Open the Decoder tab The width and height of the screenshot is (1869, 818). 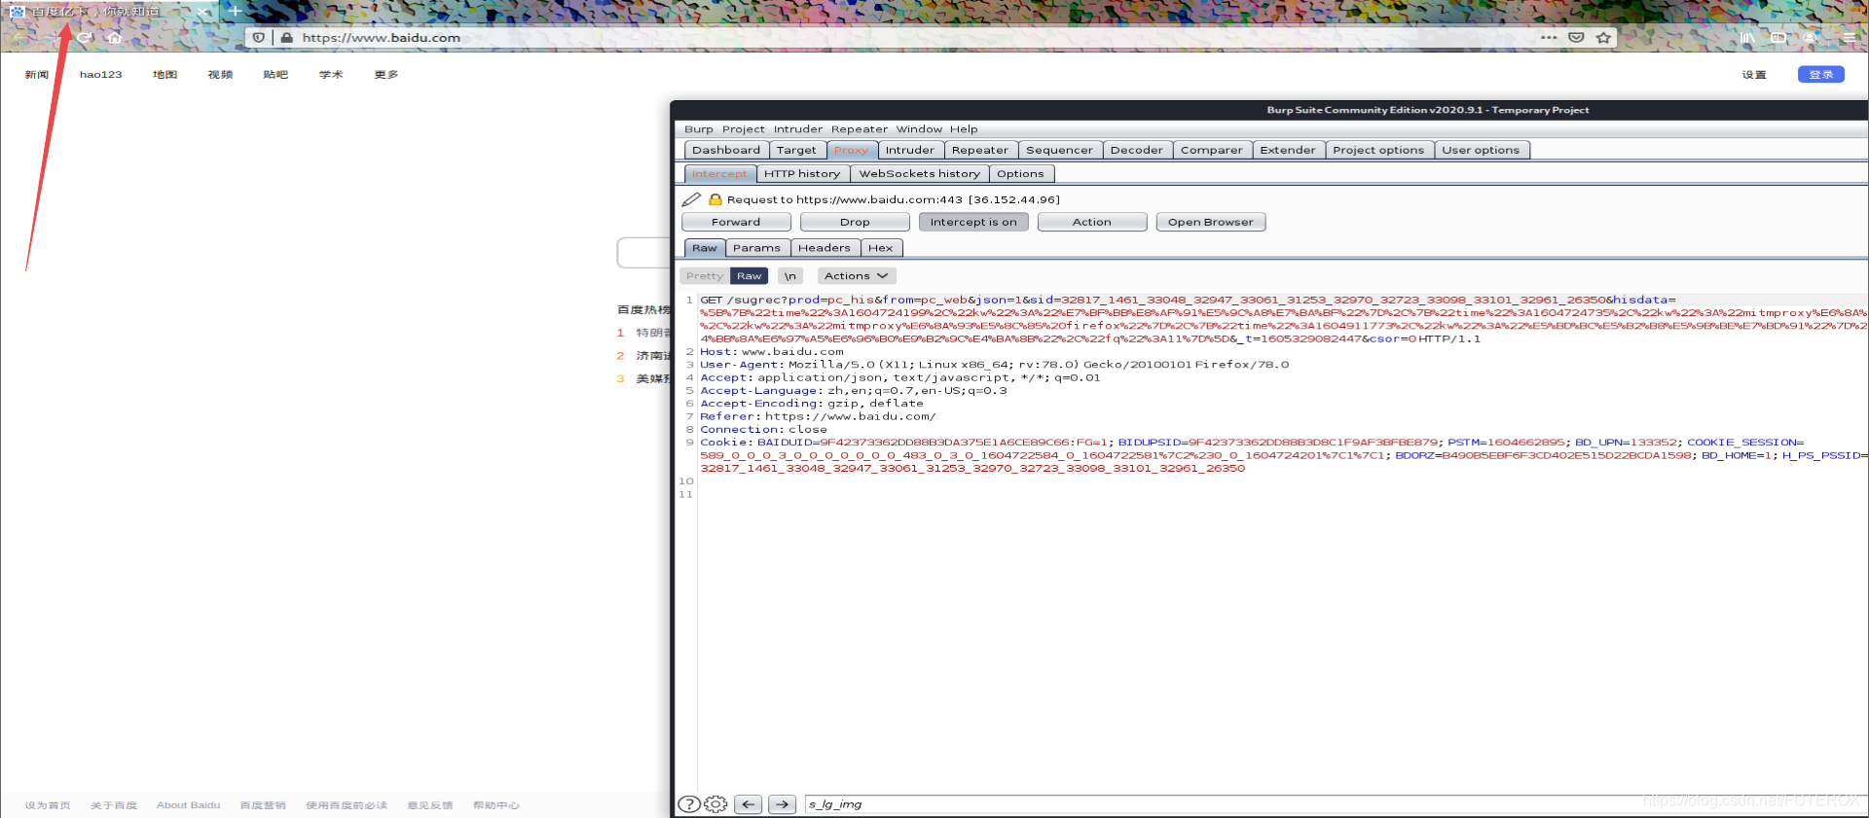[1136, 150]
